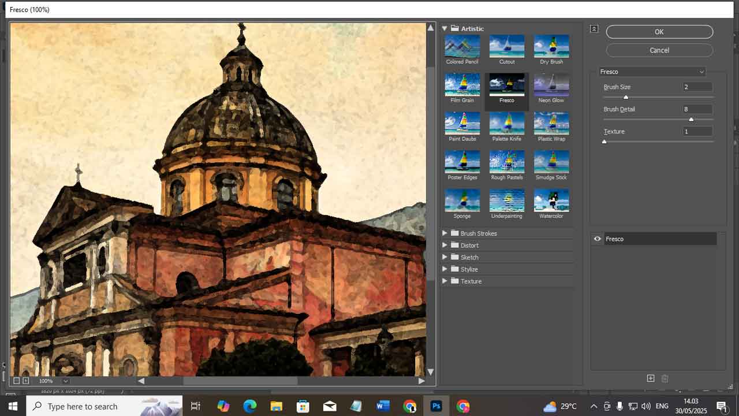739x416 pixels.
Task: Click the preview scroll right arrow
Action: click(421, 381)
